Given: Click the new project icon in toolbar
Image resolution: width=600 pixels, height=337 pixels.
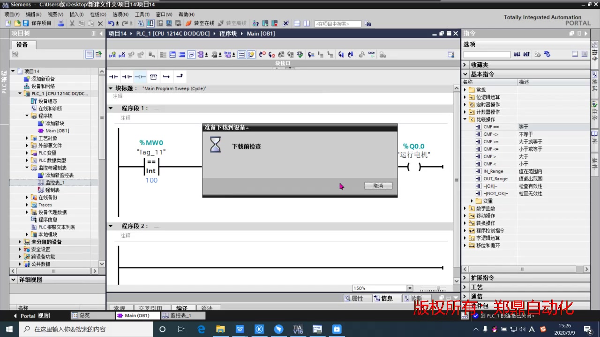Looking at the screenshot, I should point(7,23).
